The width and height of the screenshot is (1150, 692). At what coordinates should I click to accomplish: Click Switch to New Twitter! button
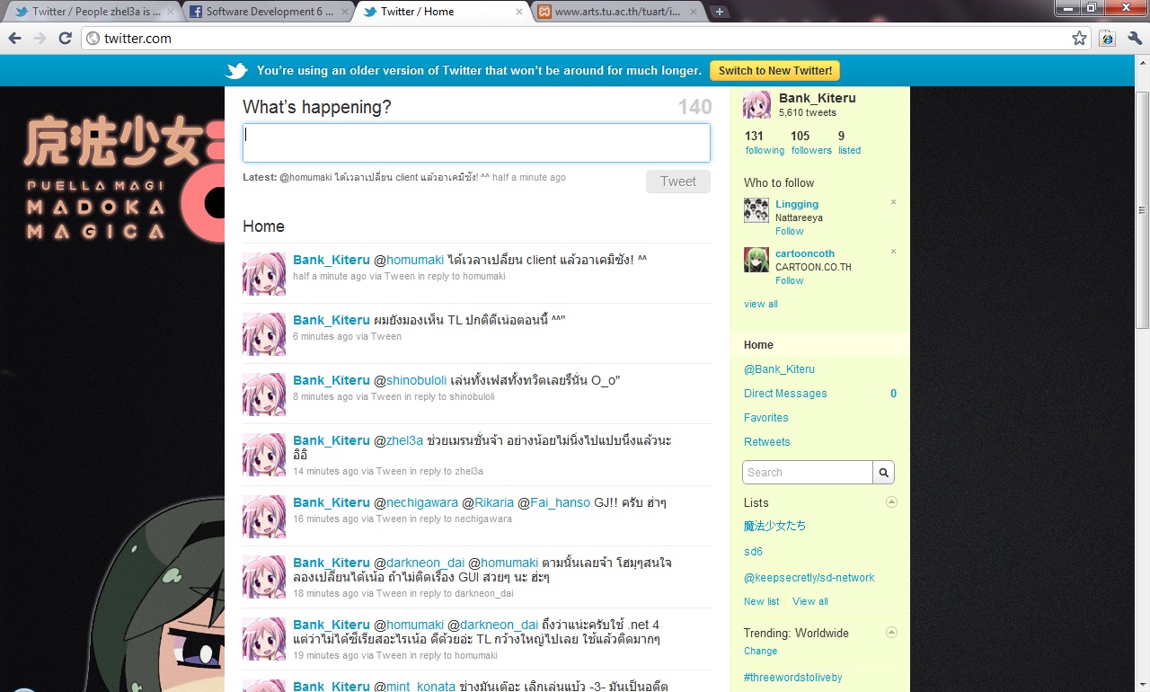pos(774,71)
